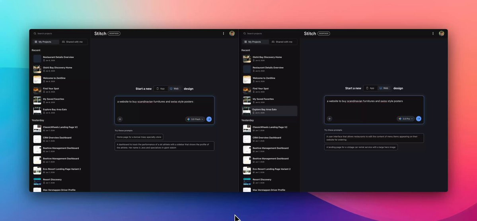Click the prompt text area in right window
The height and width of the screenshot is (221, 477).
pos(374,105)
